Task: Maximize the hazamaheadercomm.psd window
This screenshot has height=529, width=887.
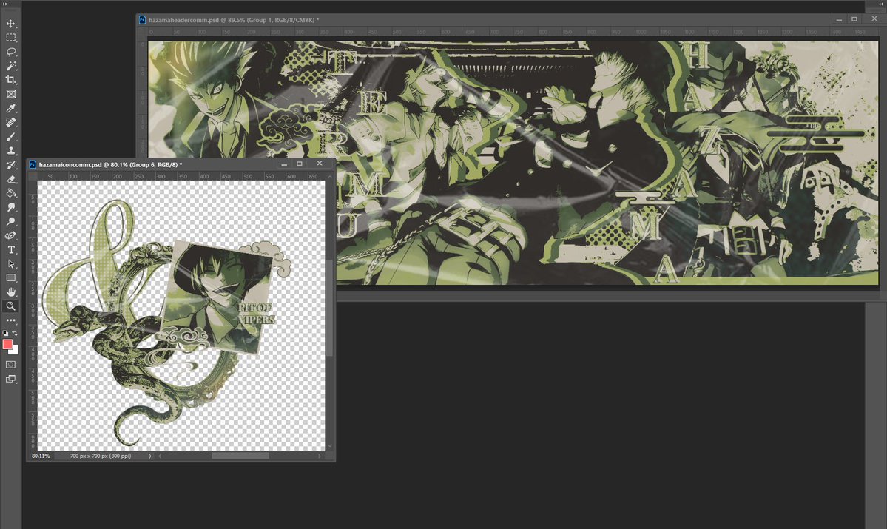Action: (x=854, y=19)
